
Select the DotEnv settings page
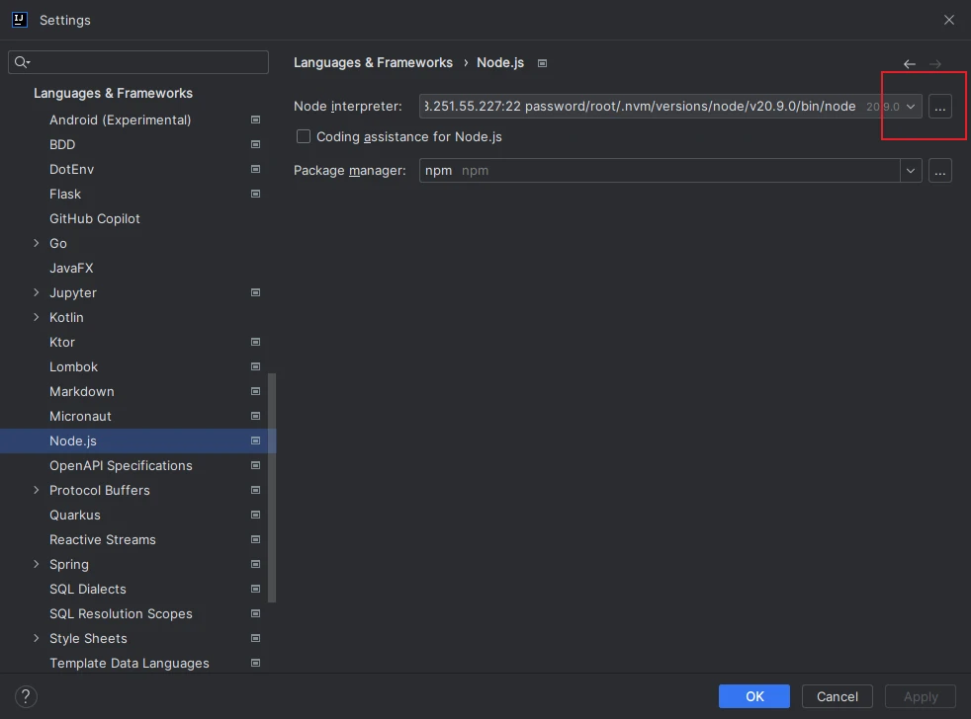[x=72, y=169]
